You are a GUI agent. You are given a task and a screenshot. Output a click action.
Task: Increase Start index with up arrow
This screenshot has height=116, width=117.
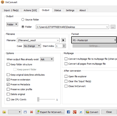(64, 45)
